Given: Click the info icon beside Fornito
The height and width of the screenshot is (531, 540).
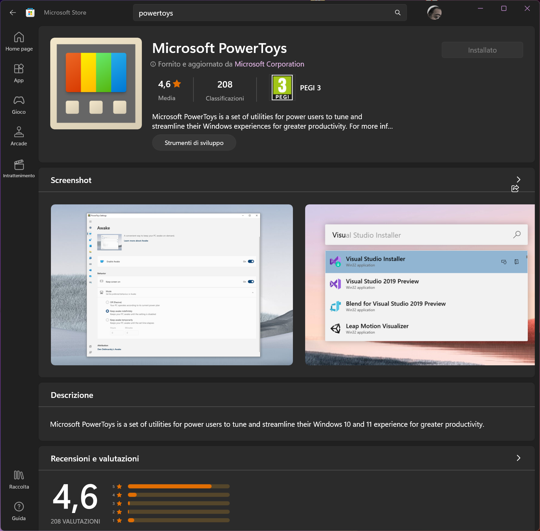Looking at the screenshot, I should coord(153,64).
